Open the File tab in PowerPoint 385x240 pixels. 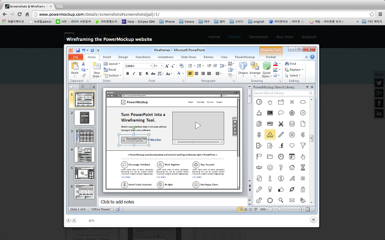click(x=76, y=57)
